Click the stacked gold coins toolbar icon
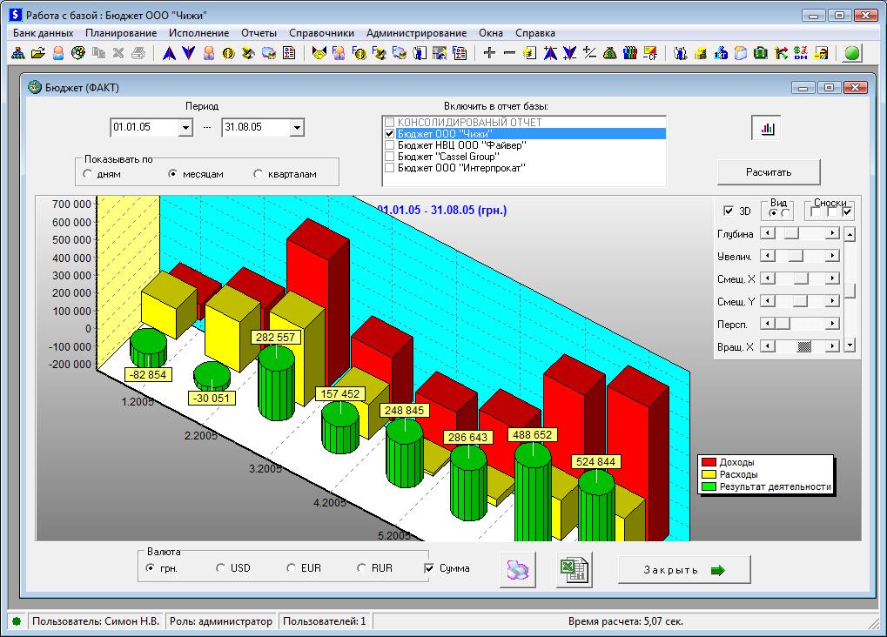 tap(701, 54)
